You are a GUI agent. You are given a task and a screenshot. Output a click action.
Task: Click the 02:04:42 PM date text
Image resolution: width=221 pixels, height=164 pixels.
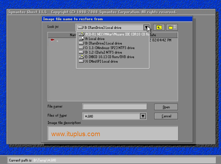coord(162,40)
